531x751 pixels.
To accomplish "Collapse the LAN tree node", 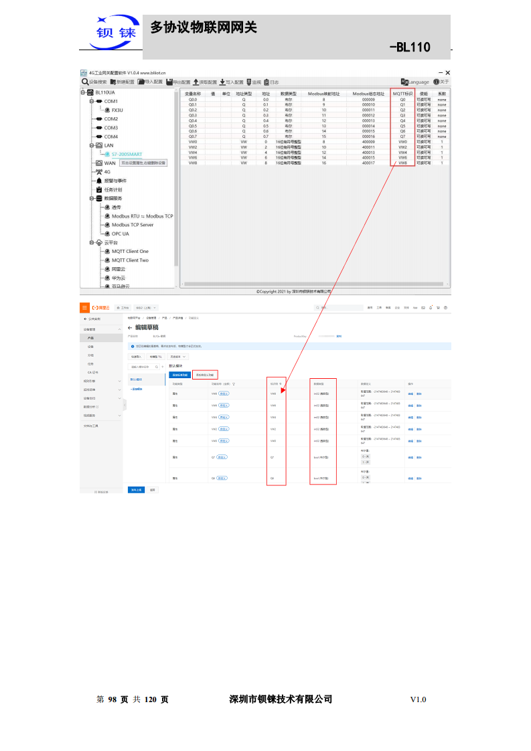I will (x=92, y=145).
